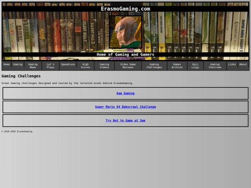Image resolution: width=251 pixels, height=188 pixels.
Task: Open the Home navigation item
Action: [x=7, y=65]
